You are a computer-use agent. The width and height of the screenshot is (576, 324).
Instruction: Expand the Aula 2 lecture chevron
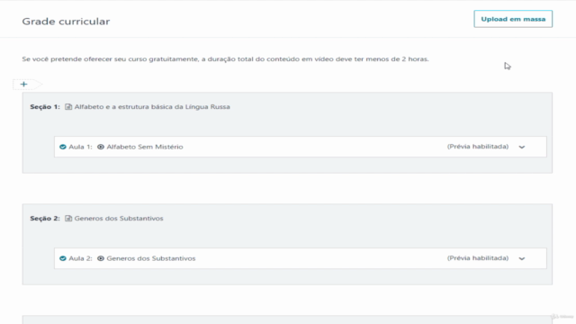click(x=522, y=258)
